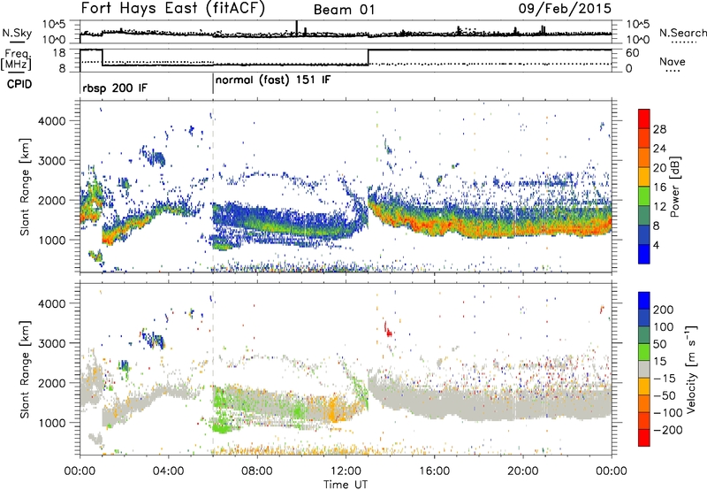Click the "16:00" time axis tick
Viewport: 707px width, 490px height.
434,471
